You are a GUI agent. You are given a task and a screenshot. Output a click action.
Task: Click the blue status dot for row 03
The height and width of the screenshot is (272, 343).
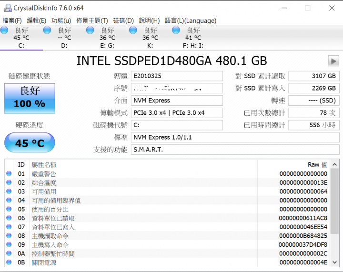(9, 191)
